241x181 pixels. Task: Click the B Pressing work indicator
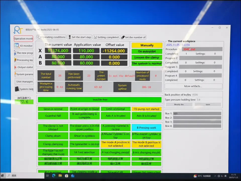(146, 128)
